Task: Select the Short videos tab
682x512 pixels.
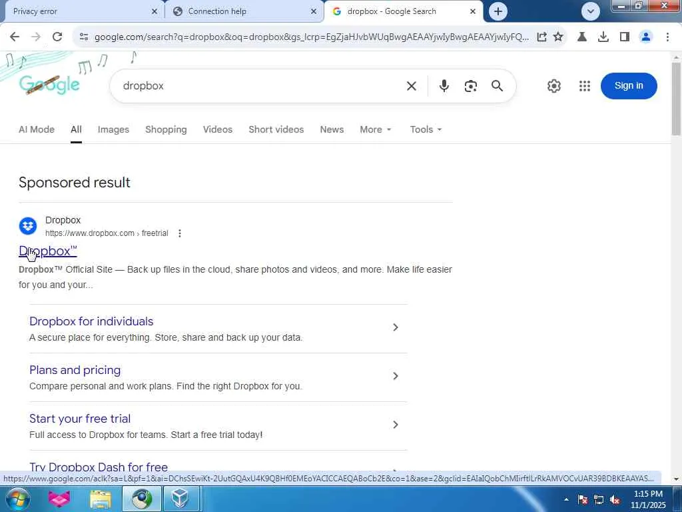Action: pos(276,129)
